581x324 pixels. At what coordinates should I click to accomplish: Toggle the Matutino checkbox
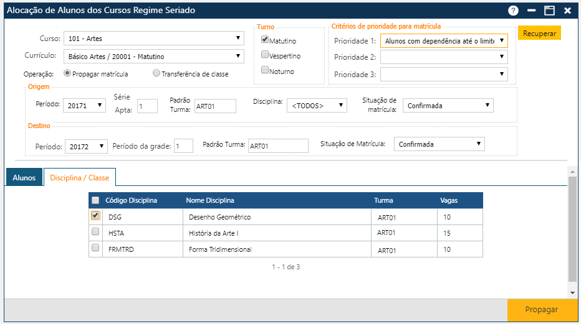click(264, 39)
